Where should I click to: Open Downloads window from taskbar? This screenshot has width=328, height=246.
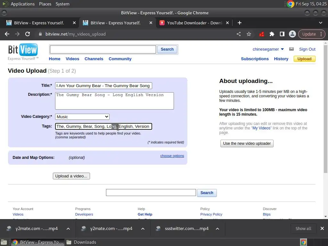(x=81, y=242)
